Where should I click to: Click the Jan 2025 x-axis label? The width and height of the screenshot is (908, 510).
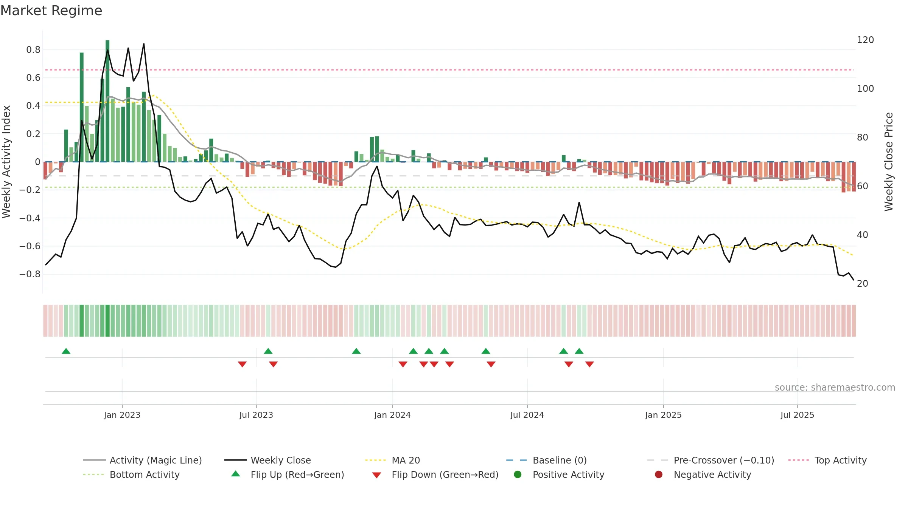point(663,415)
